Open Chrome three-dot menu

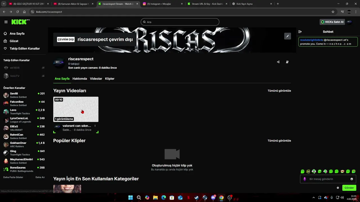point(356,12)
